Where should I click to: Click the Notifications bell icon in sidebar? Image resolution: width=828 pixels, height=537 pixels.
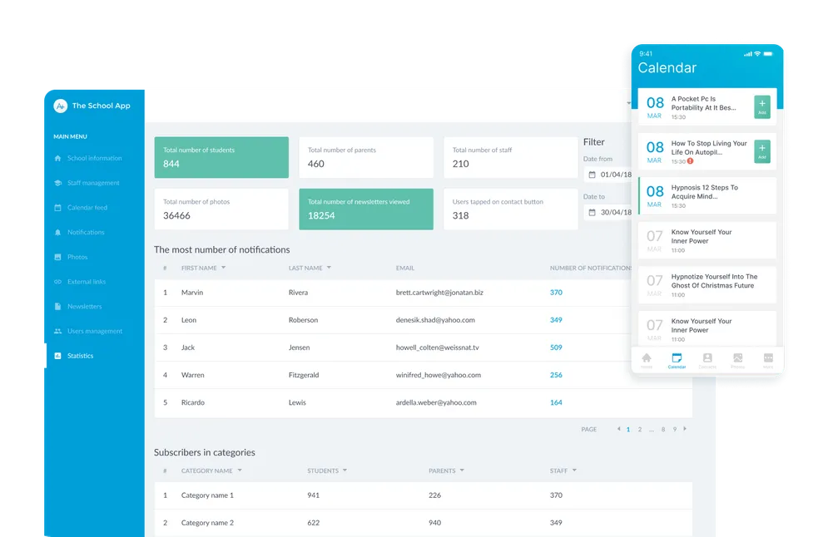[57, 233]
